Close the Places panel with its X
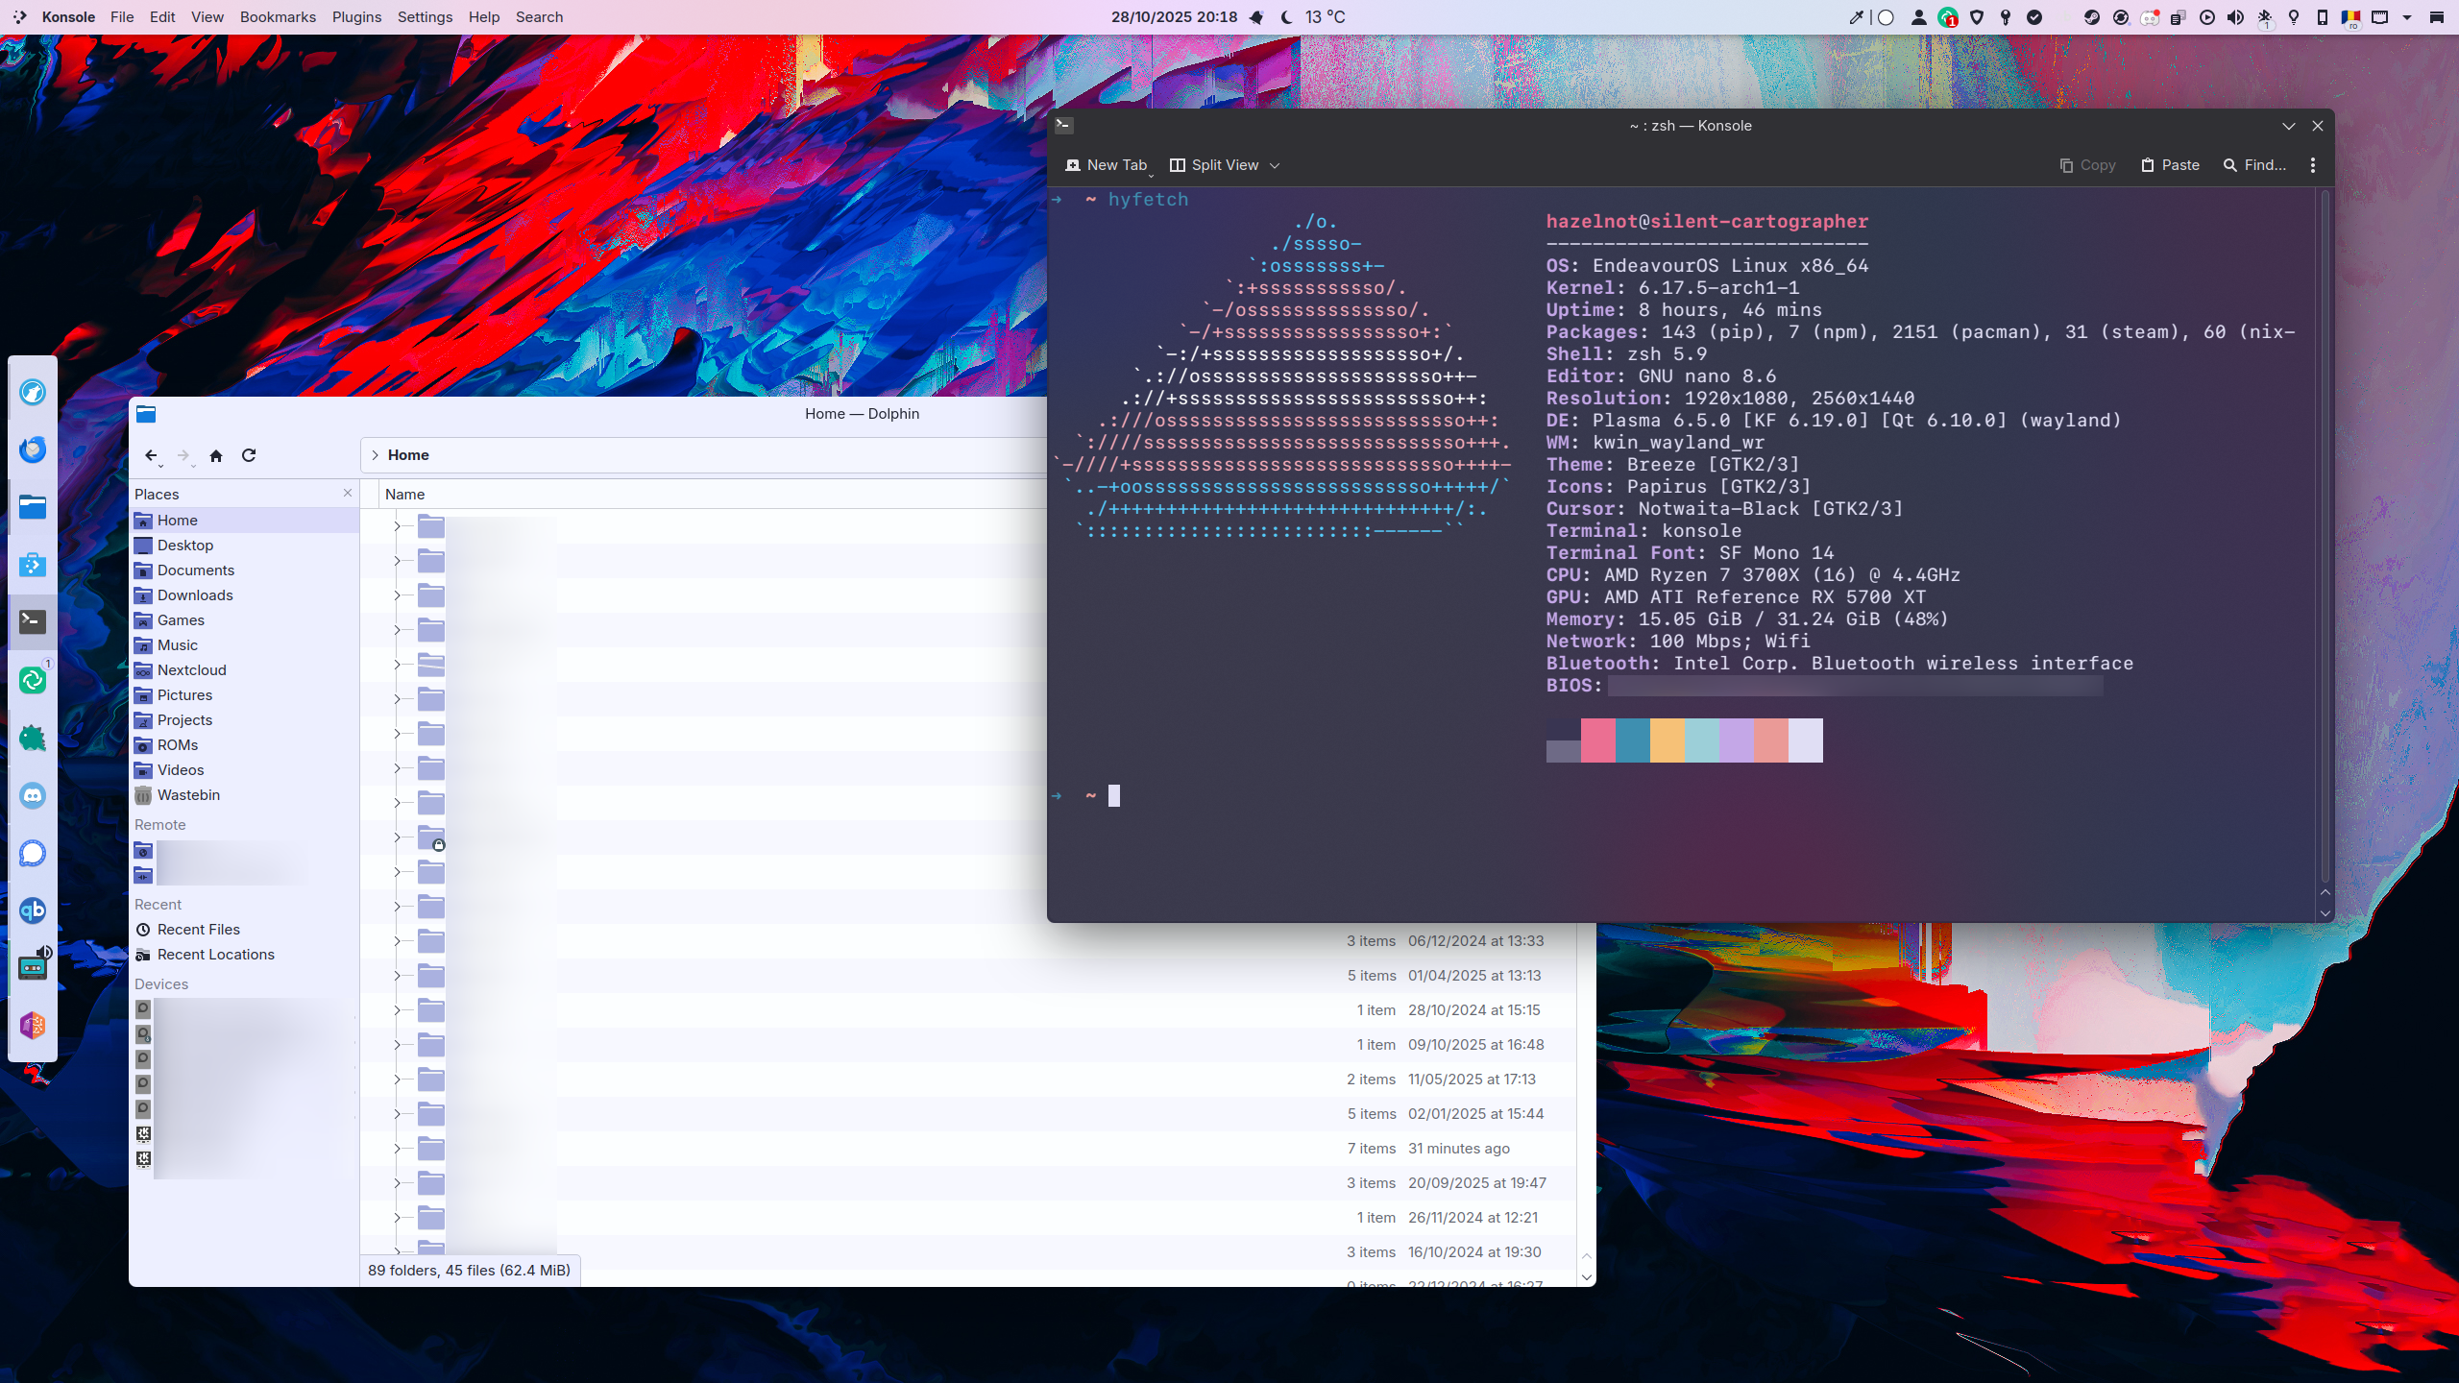Viewport: 2459px width, 1383px height. click(x=348, y=493)
